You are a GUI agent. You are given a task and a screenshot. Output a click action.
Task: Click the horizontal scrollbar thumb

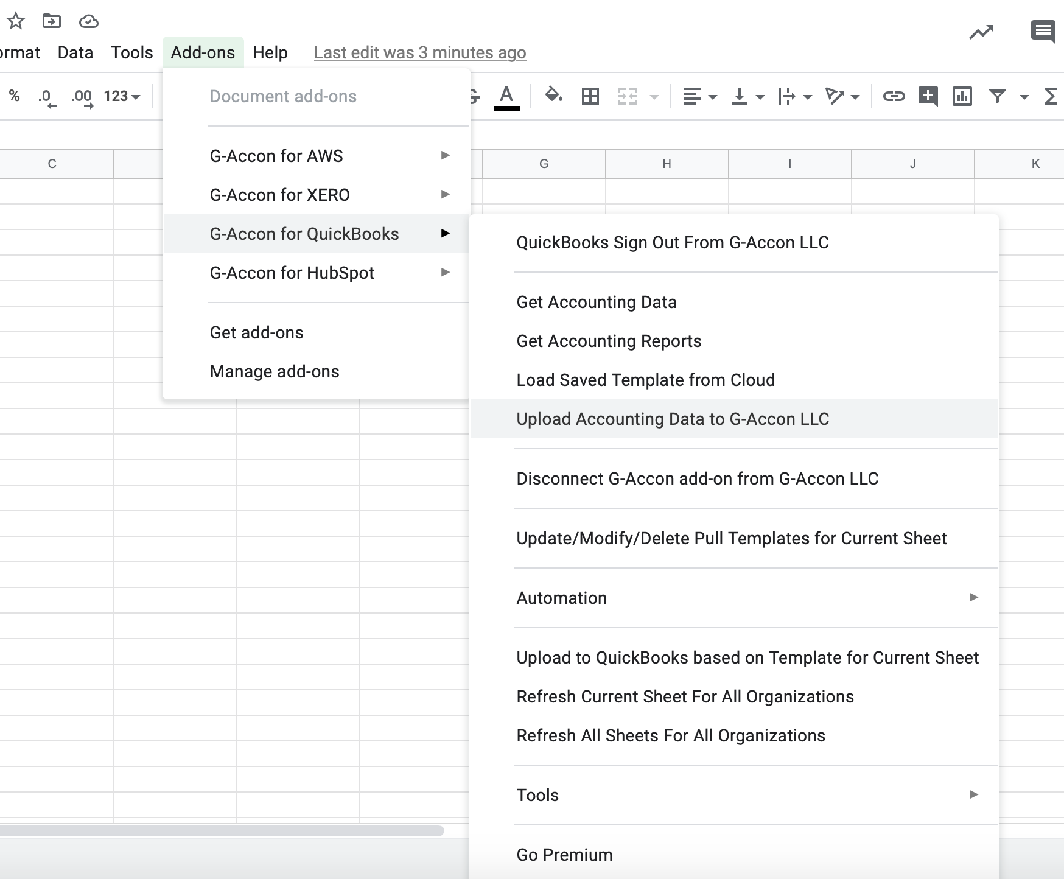[222, 830]
